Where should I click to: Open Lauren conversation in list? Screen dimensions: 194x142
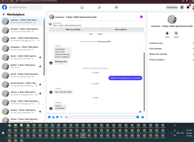[x=22, y=39]
